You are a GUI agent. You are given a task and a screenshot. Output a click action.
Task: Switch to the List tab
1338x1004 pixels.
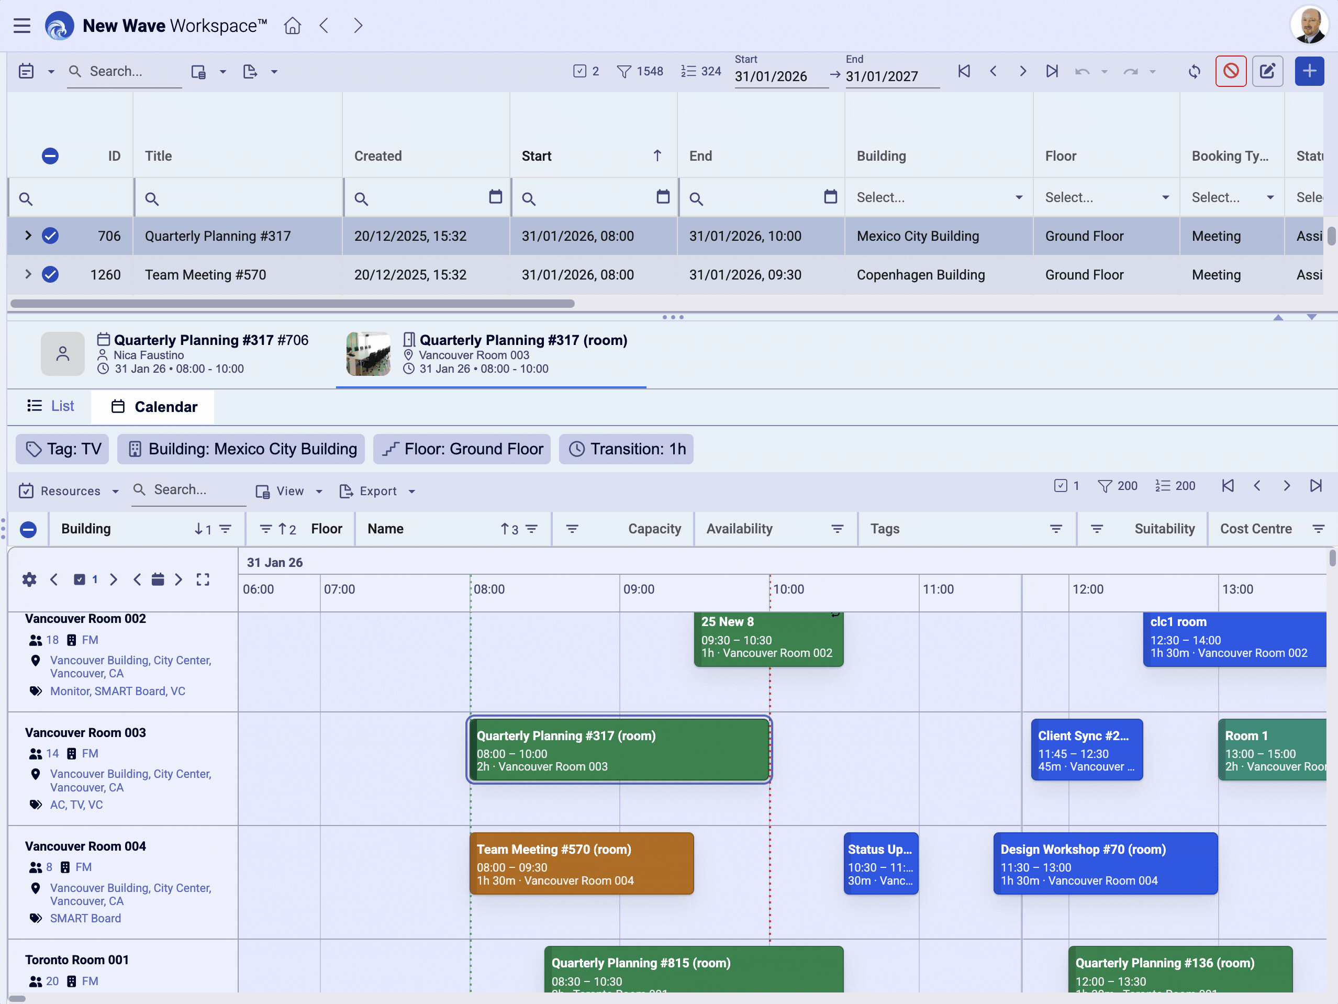click(51, 406)
